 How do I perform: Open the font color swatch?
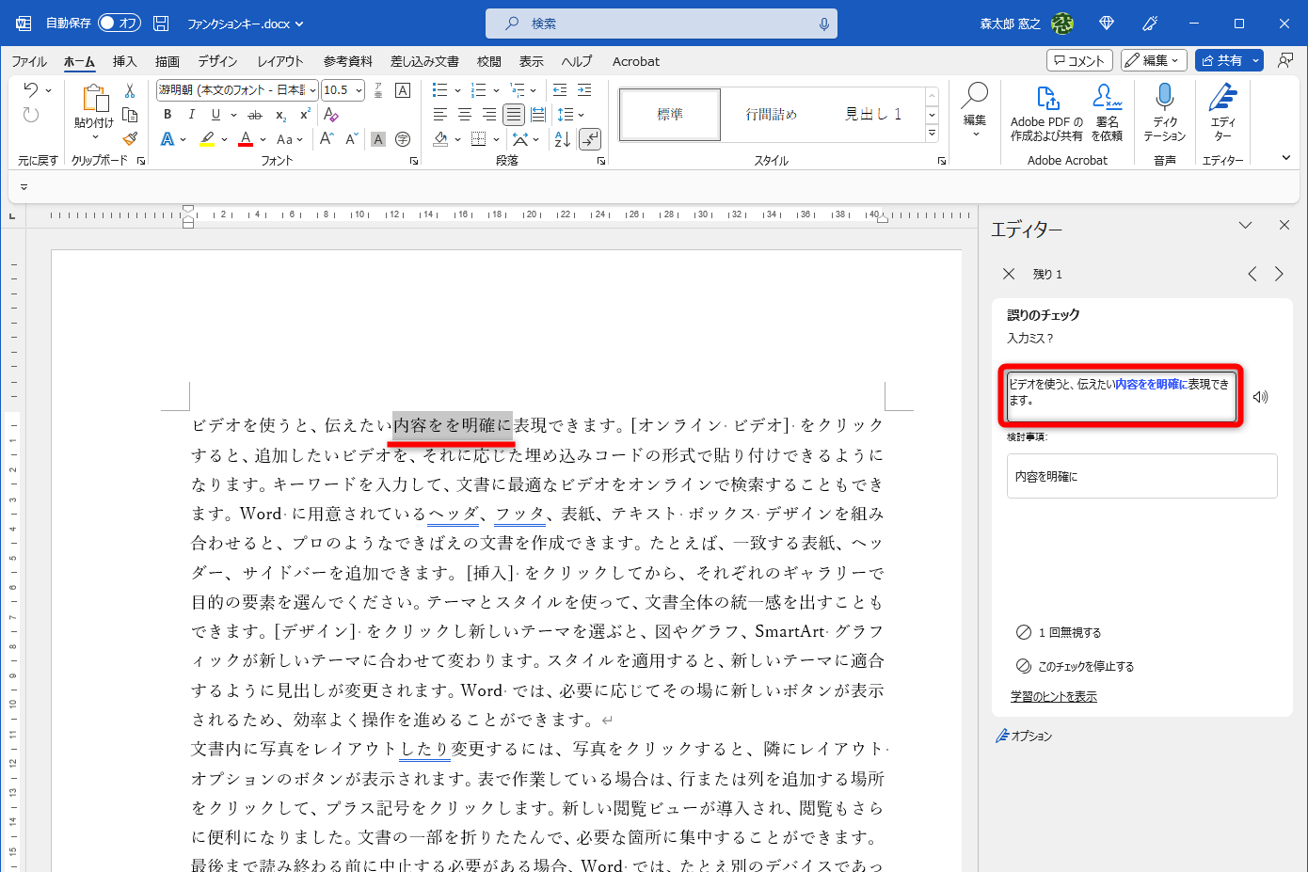tap(244, 138)
